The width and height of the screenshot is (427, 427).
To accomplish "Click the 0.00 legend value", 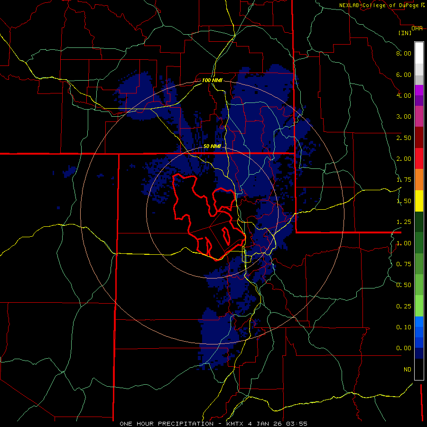I will pos(404,348).
